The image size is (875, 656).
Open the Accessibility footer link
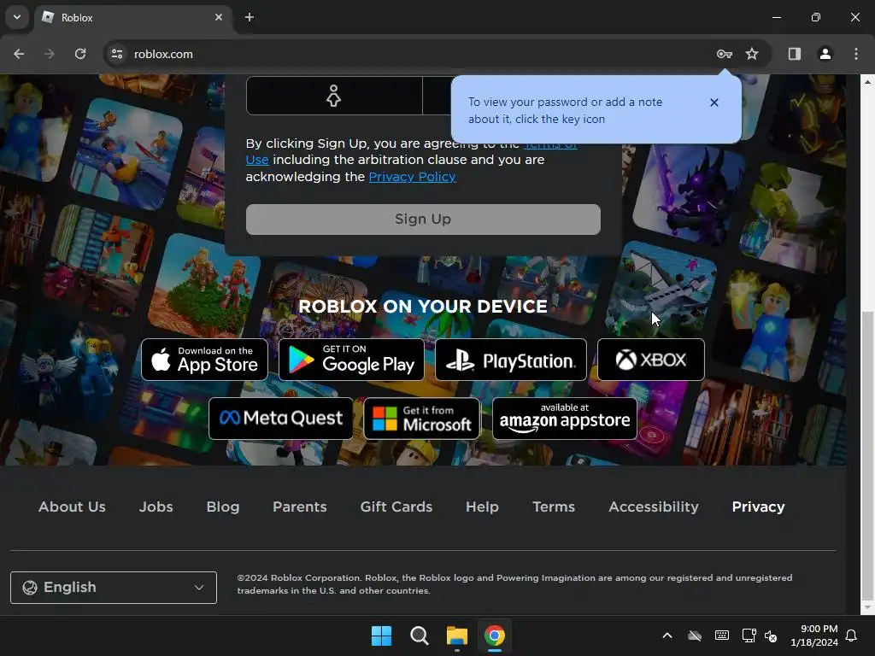pos(654,507)
